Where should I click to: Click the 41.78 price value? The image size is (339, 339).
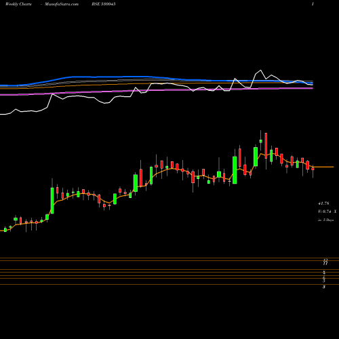tap(323, 203)
